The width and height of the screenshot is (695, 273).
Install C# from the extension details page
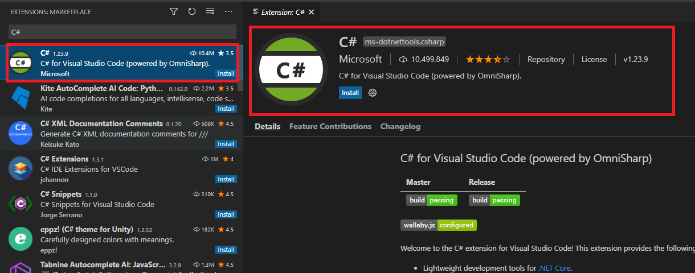pyautogui.click(x=350, y=93)
